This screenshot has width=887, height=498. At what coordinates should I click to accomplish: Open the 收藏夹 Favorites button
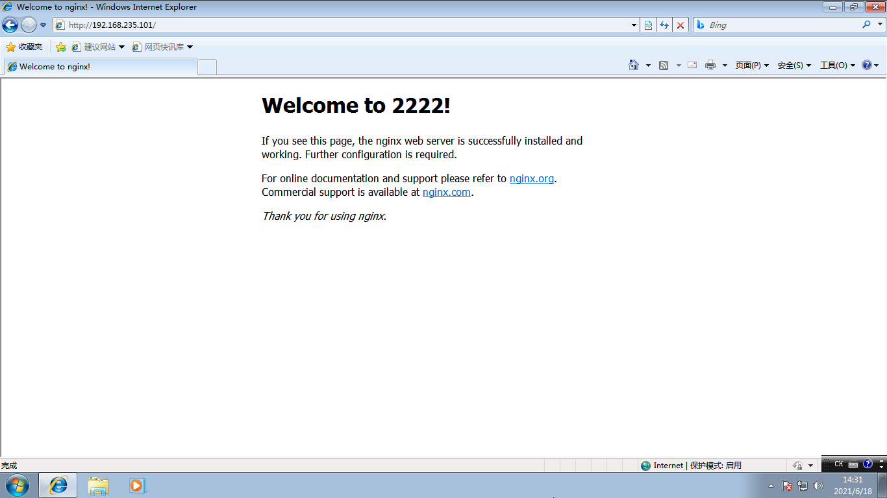pos(24,47)
